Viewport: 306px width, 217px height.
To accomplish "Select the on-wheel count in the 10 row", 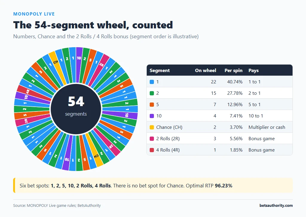I will [215, 116].
